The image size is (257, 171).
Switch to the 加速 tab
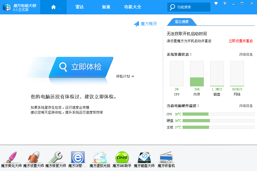pos(106,7)
